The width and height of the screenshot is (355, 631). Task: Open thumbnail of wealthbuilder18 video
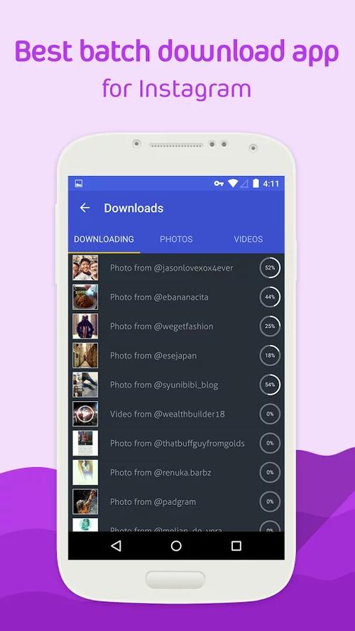click(85, 414)
